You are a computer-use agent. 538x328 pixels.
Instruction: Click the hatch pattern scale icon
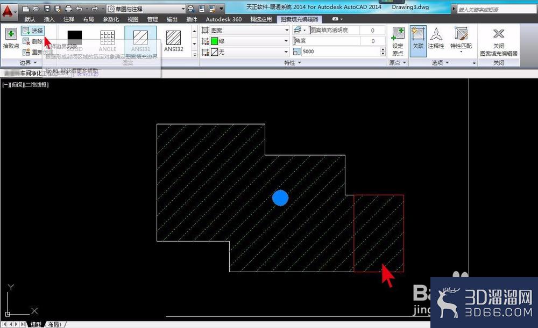[x=297, y=52]
